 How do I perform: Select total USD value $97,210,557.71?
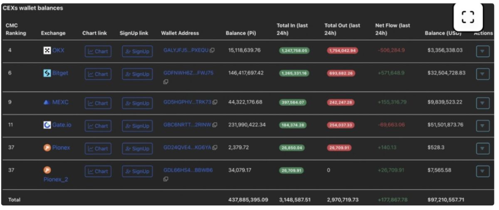pyautogui.click(x=446, y=200)
